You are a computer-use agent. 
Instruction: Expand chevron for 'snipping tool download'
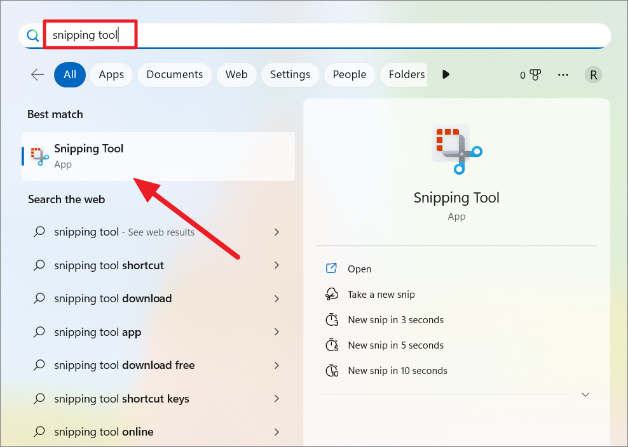276,298
